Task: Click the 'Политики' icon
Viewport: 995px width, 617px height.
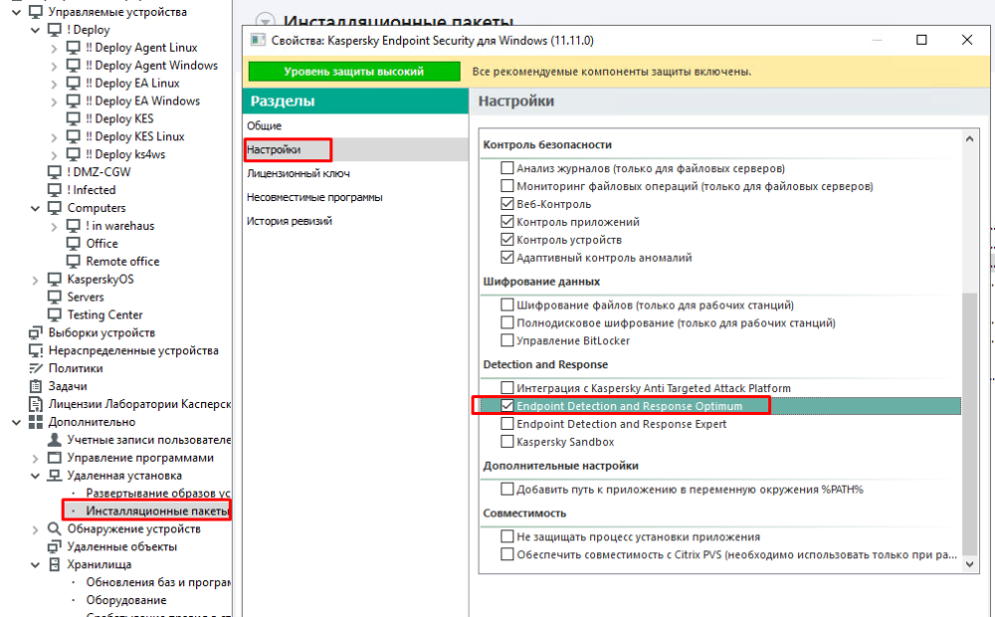Action: coord(36,368)
